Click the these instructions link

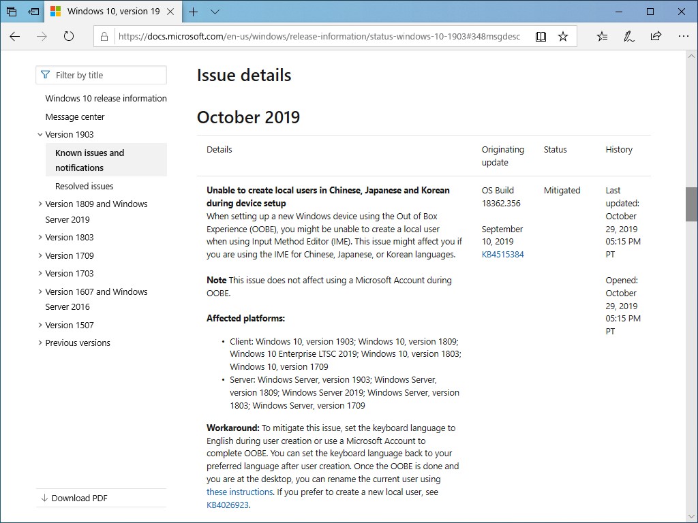(239, 492)
